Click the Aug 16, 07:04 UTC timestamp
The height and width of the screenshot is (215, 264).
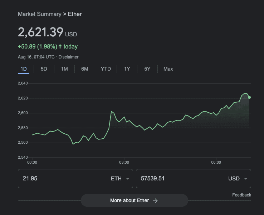36,57
